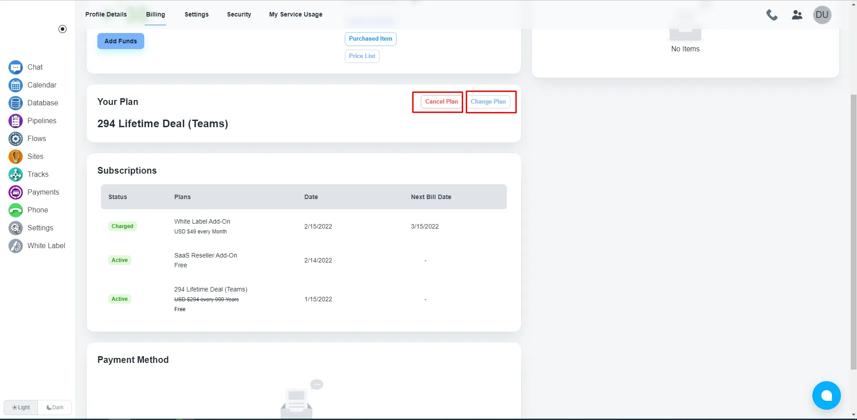Open the Chat sidebar icon
This screenshot has width=857, height=420.
pos(16,67)
